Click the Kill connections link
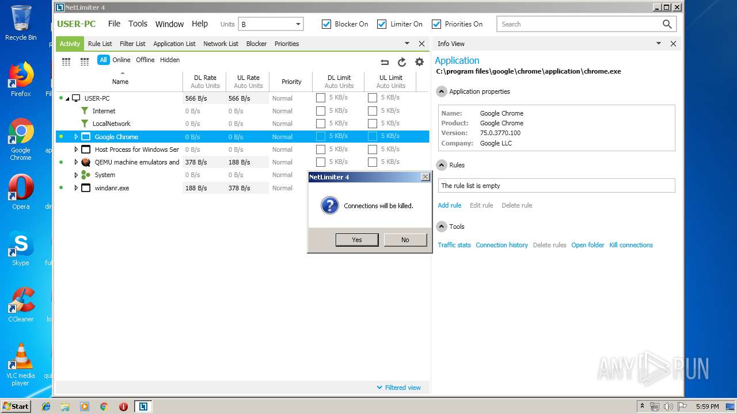The height and width of the screenshot is (414, 737). pos(631,245)
